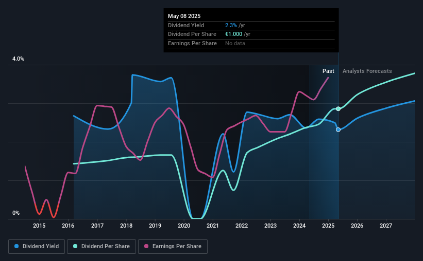Toggle the Earnings Per Share legend button
Image resolution: width=423 pixels, height=261 pixels.
click(x=173, y=247)
